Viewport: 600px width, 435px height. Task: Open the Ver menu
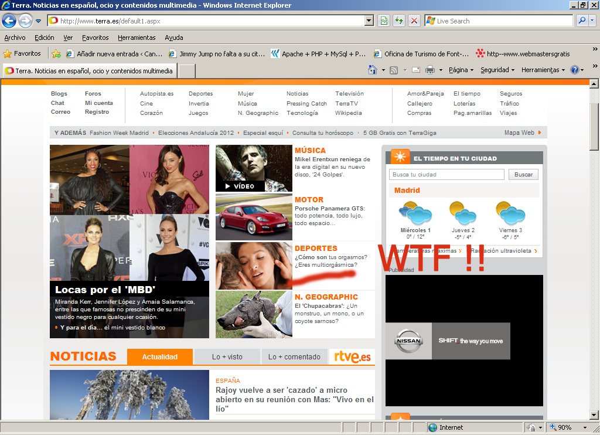68,38
